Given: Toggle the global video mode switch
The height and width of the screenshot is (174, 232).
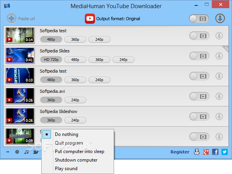Looking at the screenshot, I should point(199,19).
